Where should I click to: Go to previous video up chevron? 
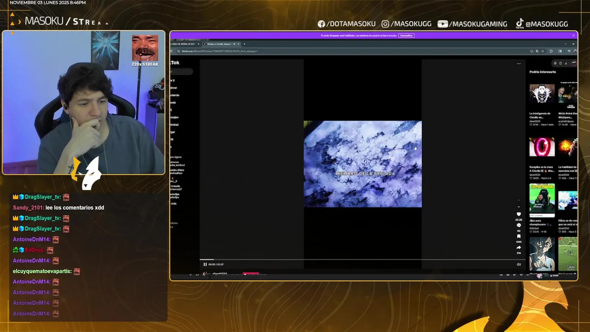[519, 200]
